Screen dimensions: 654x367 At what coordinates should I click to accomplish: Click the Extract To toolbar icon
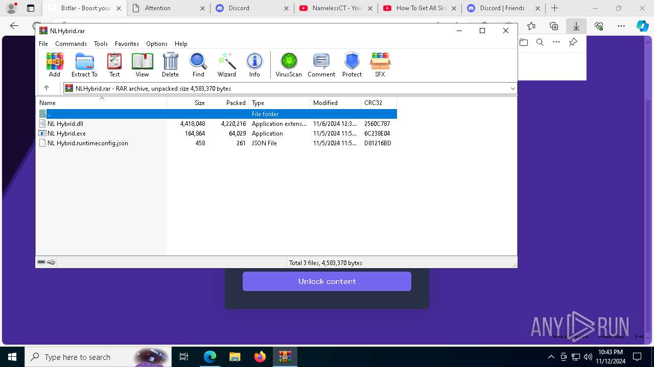click(84, 65)
